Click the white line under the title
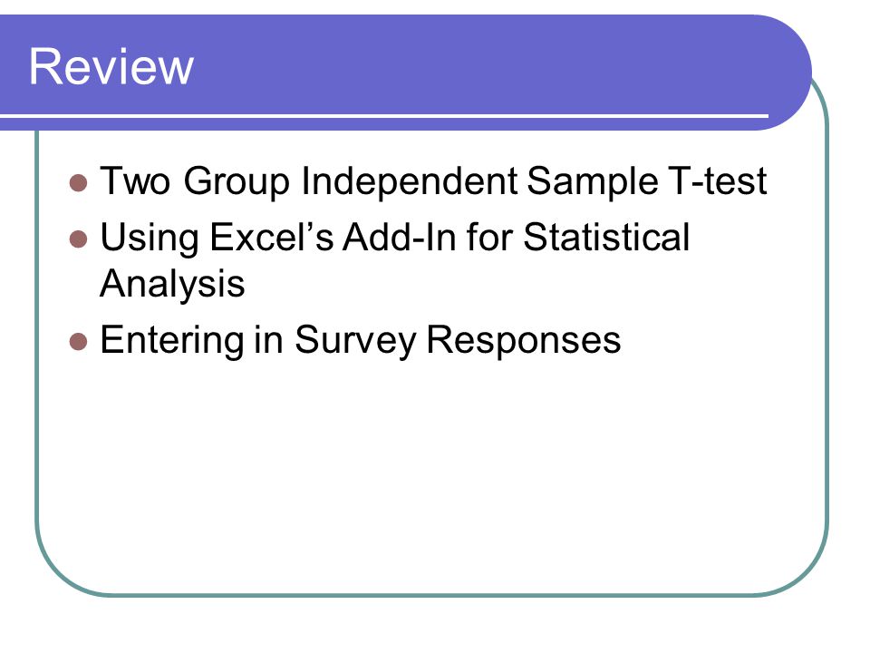The height and width of the screenshot is (653, 870). pos(384,116)
